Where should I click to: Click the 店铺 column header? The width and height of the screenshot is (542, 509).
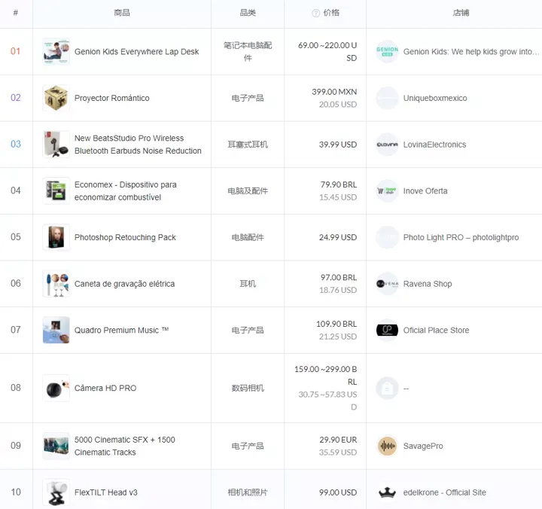461,13
